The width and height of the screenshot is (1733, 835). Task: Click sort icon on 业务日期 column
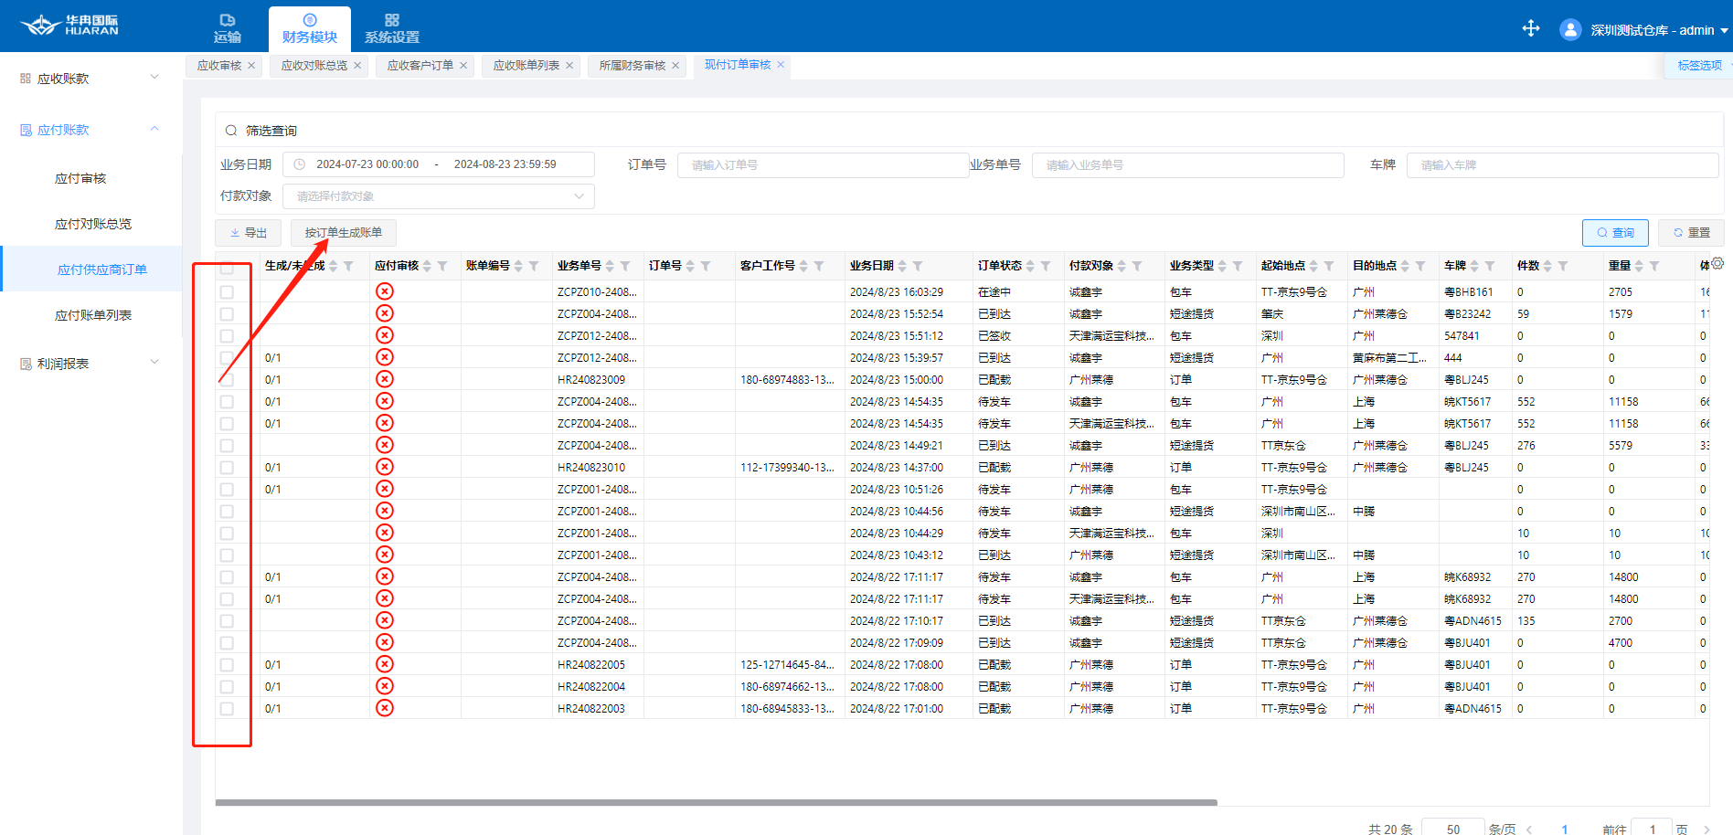902,266
